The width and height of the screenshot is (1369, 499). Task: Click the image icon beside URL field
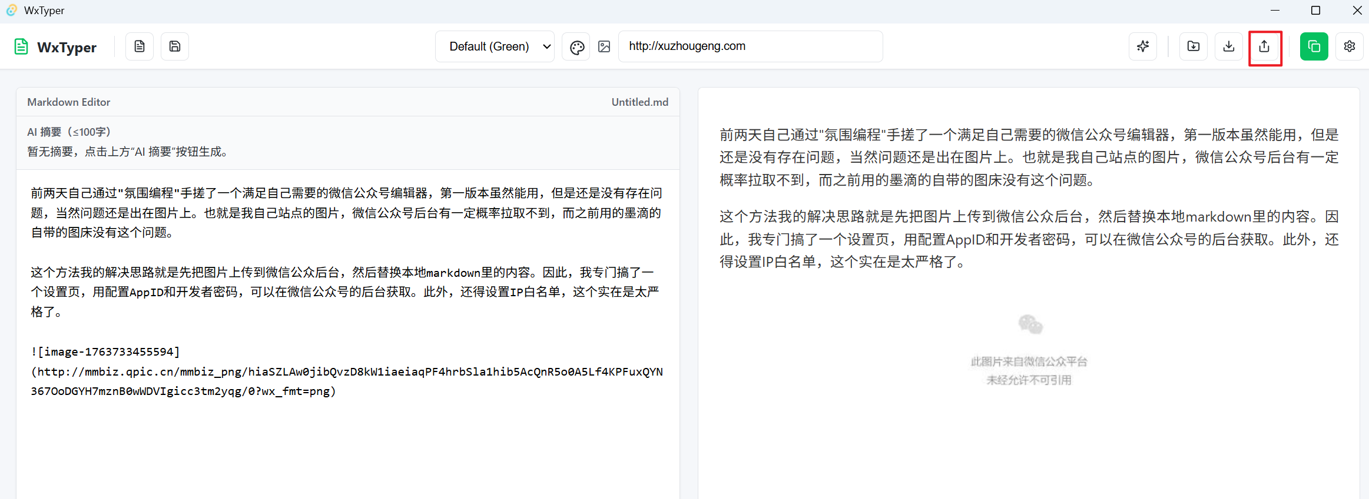pos(604,47)
